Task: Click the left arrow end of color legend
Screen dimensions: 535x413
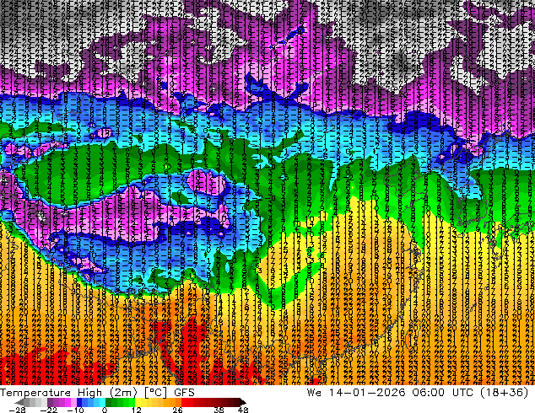Action: coord(19,402)
